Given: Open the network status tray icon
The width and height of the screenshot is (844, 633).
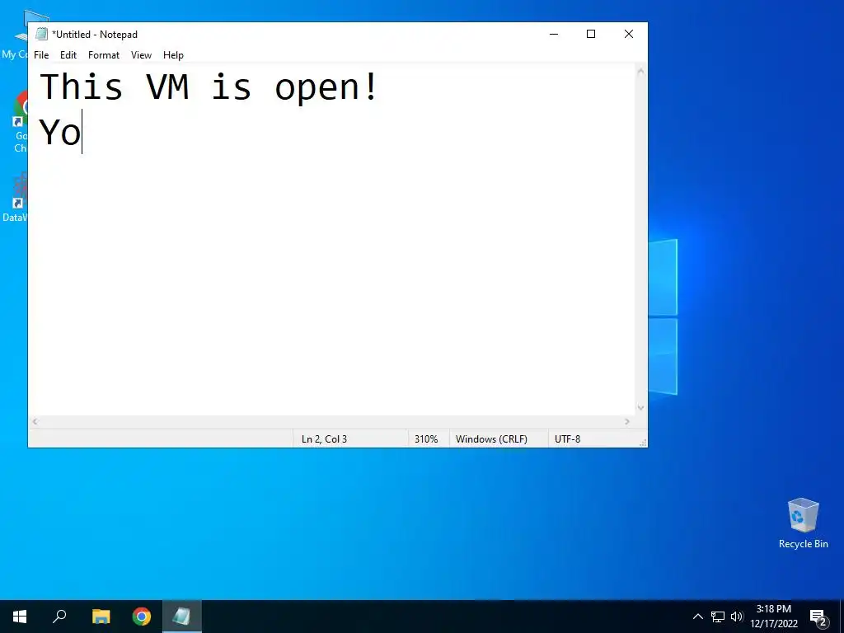Looking at the screenshot, I should pos(718,617).
